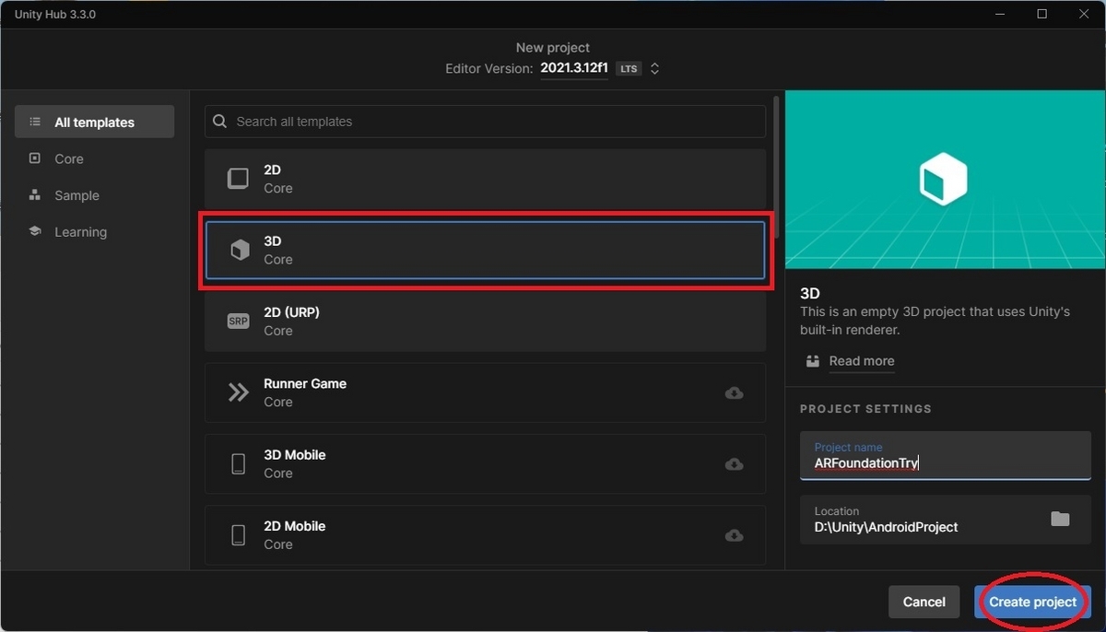
Task: Select the All templates category
Action: (x=94, y=122)
